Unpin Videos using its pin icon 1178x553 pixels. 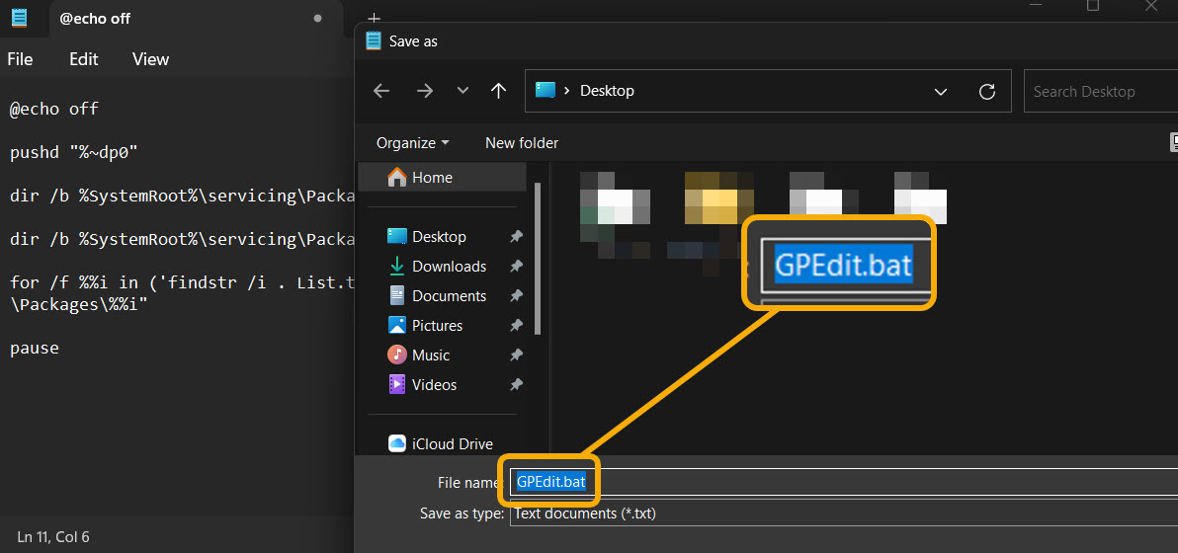pyautogui.click(x=516, y=385)
